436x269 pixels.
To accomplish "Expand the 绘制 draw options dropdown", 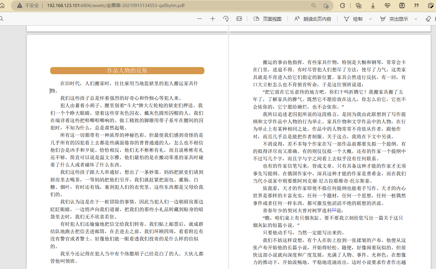I will (x=370, y=19).
